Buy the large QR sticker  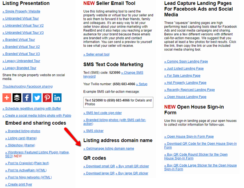pos(134,173)
